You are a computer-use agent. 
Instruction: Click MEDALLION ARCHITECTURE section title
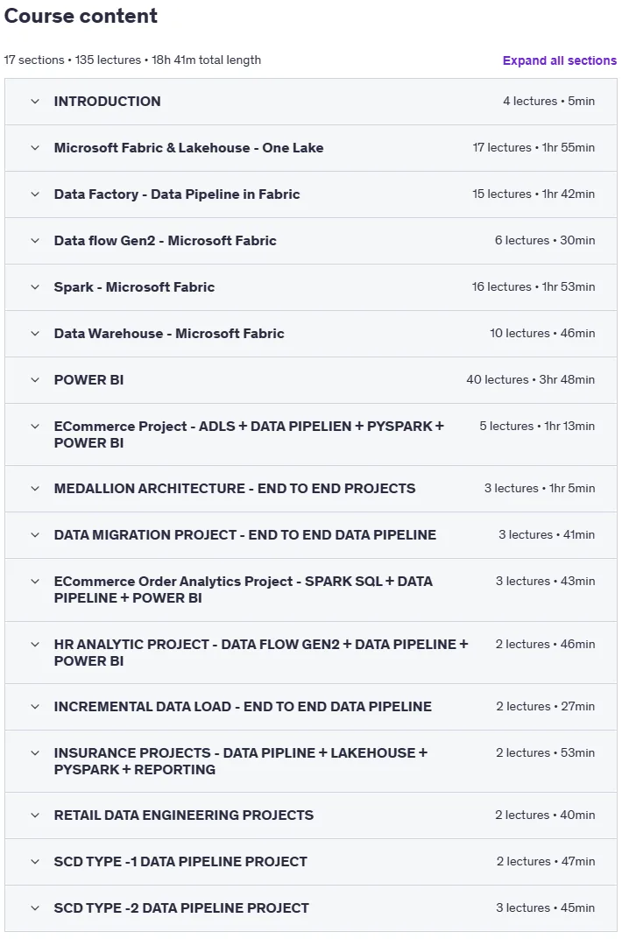235,489
